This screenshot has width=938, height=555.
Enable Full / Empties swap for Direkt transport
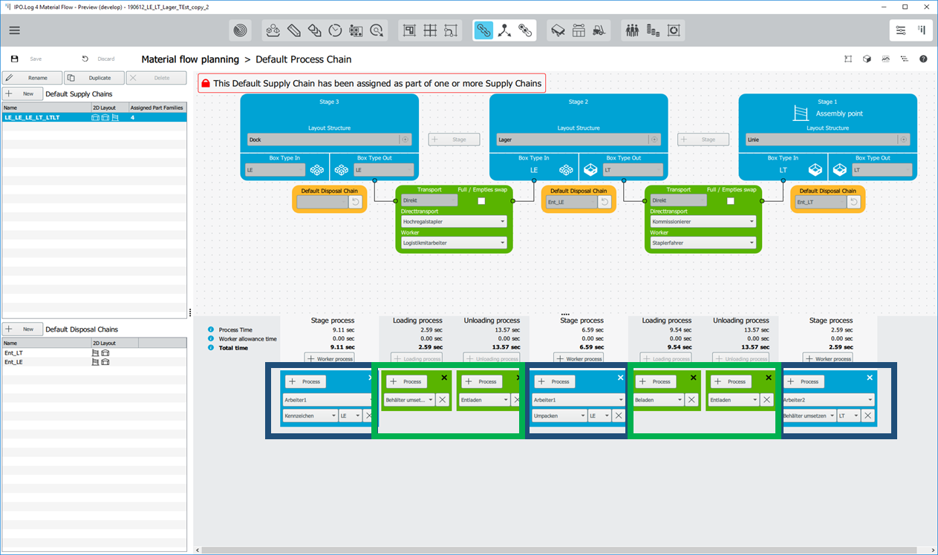481,201
